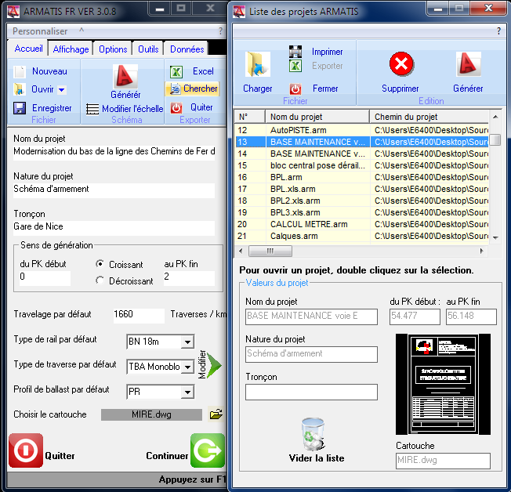511x492 pixels.
Task: Open the Ouvrir dropdown arrow
Action: 62,89
